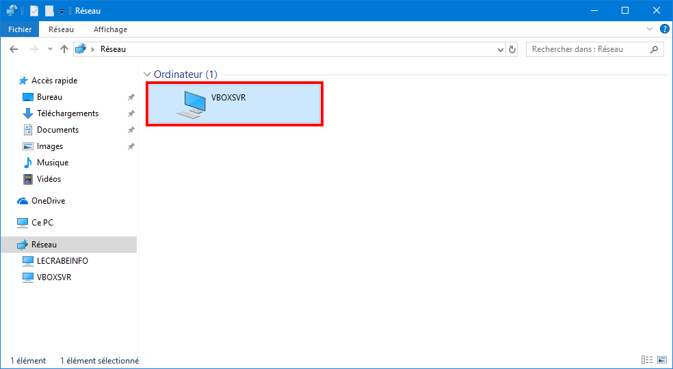Switch to large icons view in status bar
The width and height of the screenshot is (673, 369).
661,360
